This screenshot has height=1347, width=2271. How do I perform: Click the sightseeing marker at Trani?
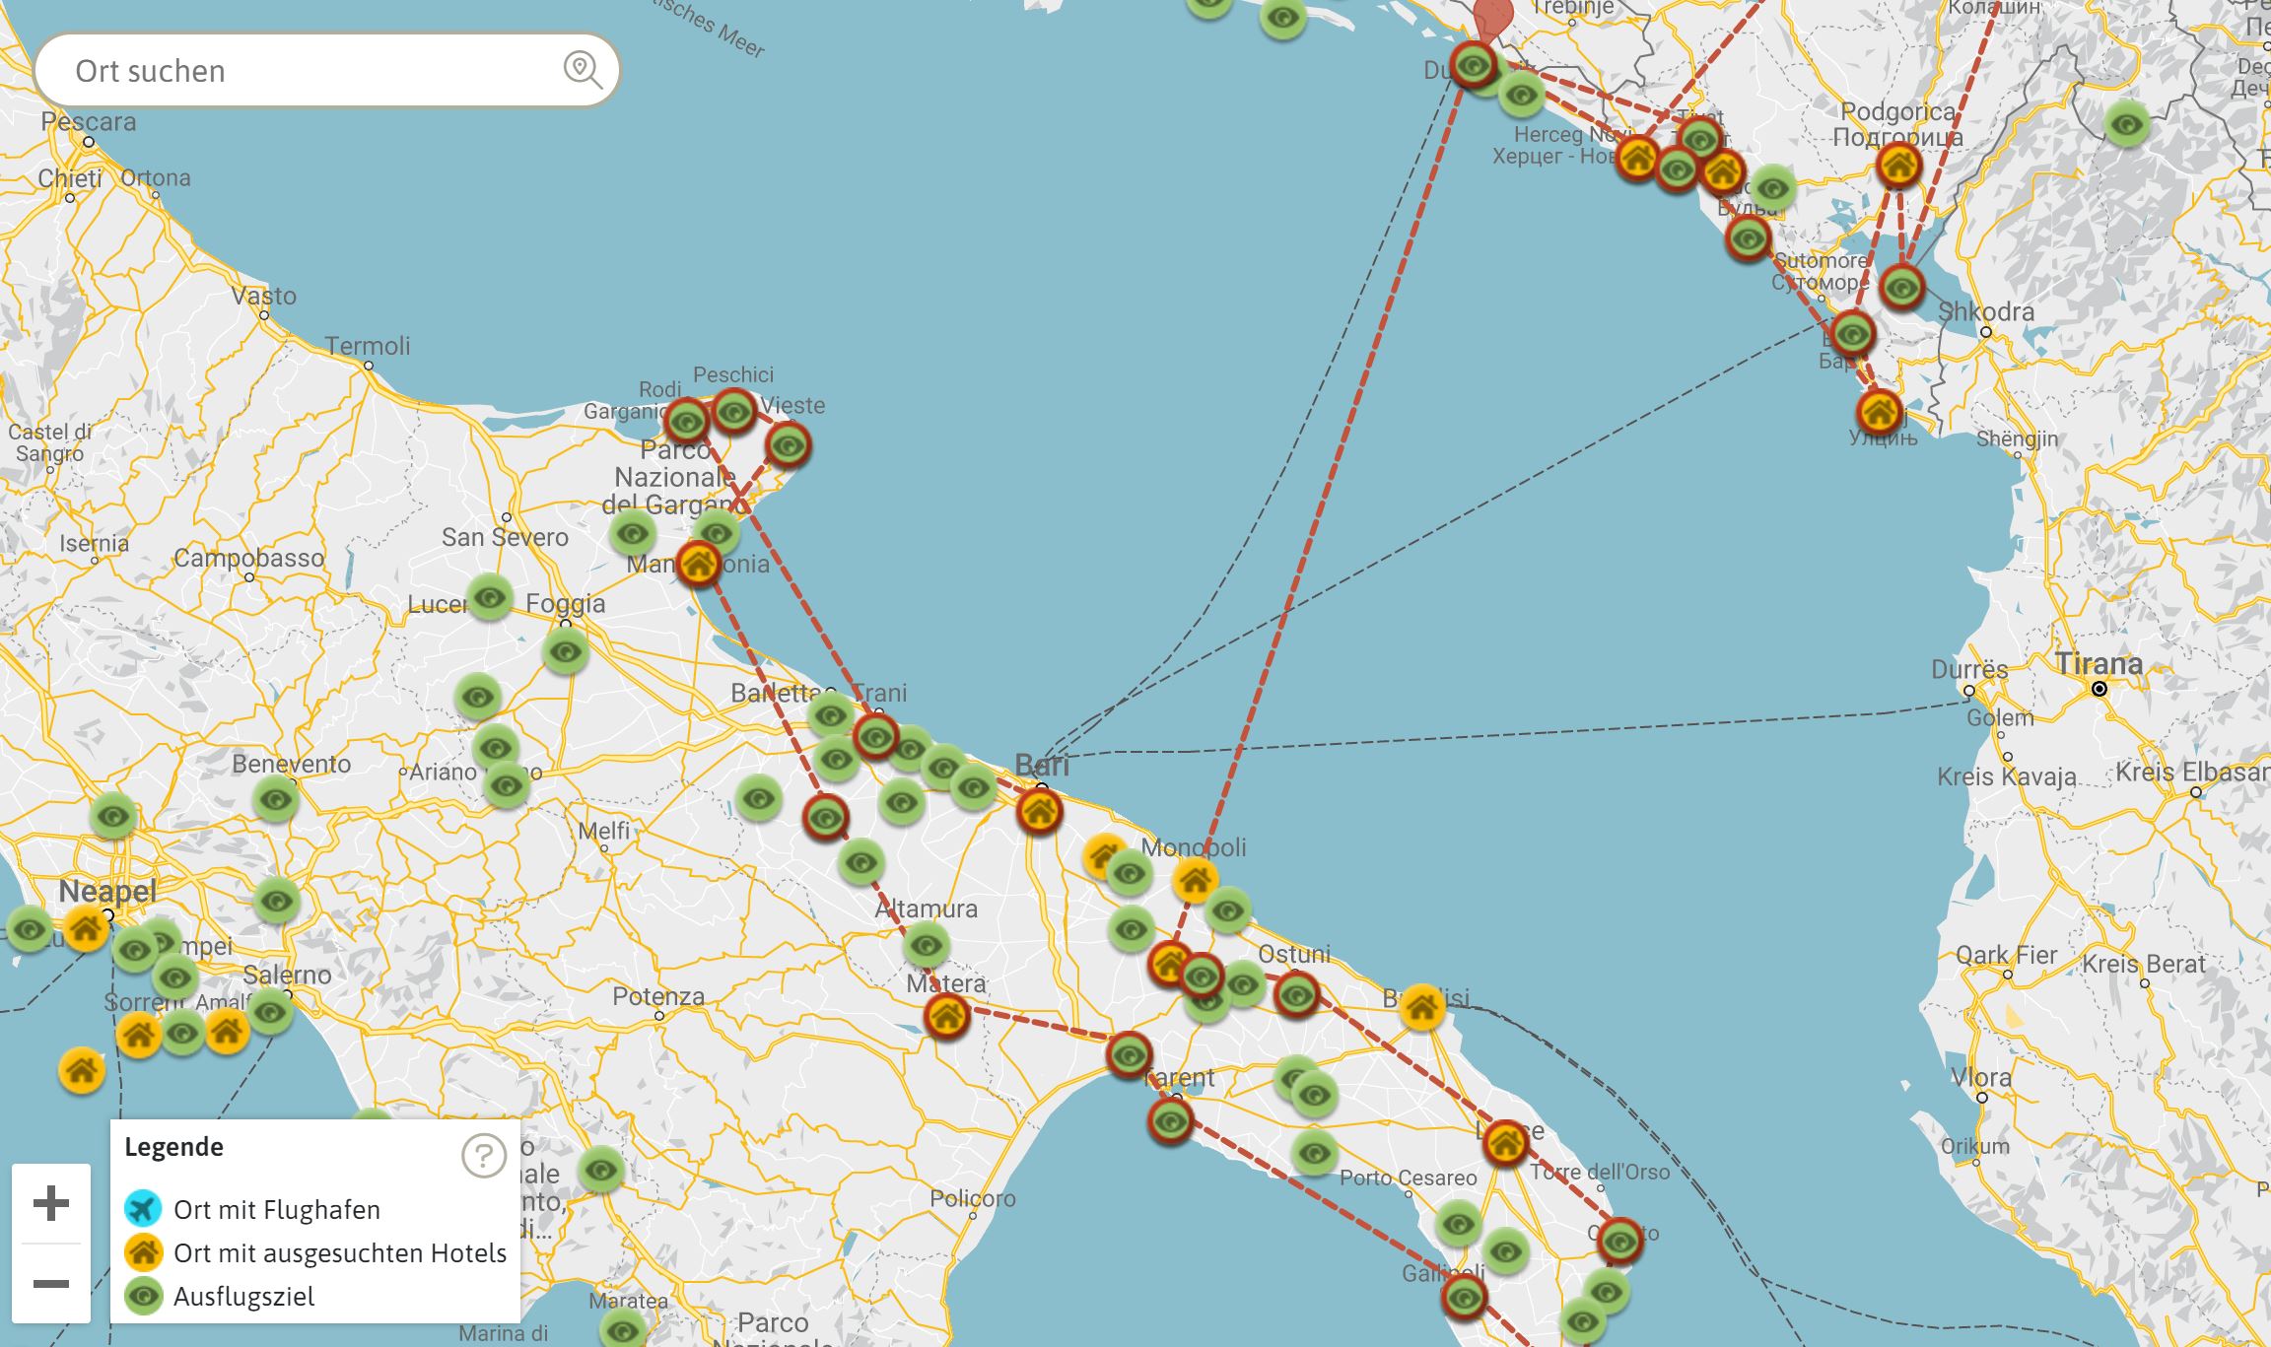[x=875, y=735]
